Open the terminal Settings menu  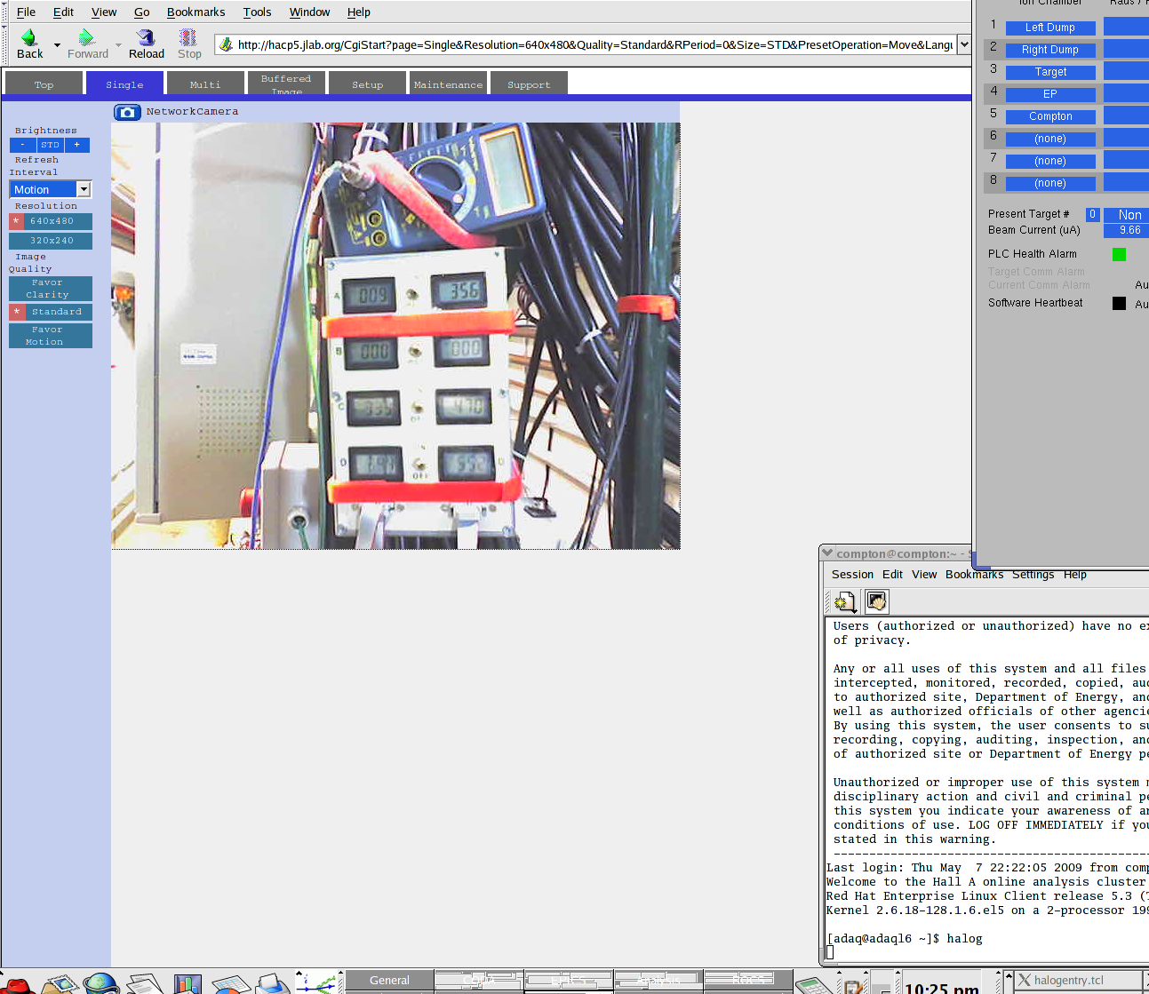(1033, 575)
